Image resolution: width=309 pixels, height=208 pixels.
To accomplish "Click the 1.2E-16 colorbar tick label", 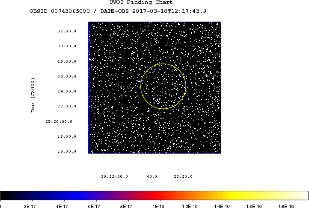I will tap(190, 206).
